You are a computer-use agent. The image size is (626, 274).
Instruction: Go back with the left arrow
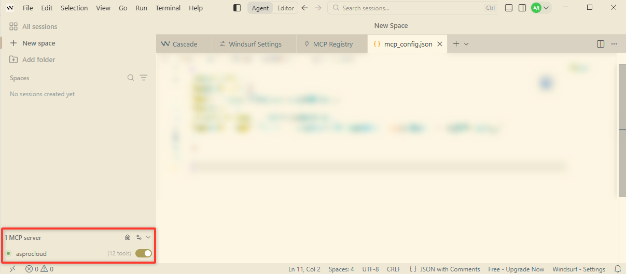click(305, 8)
